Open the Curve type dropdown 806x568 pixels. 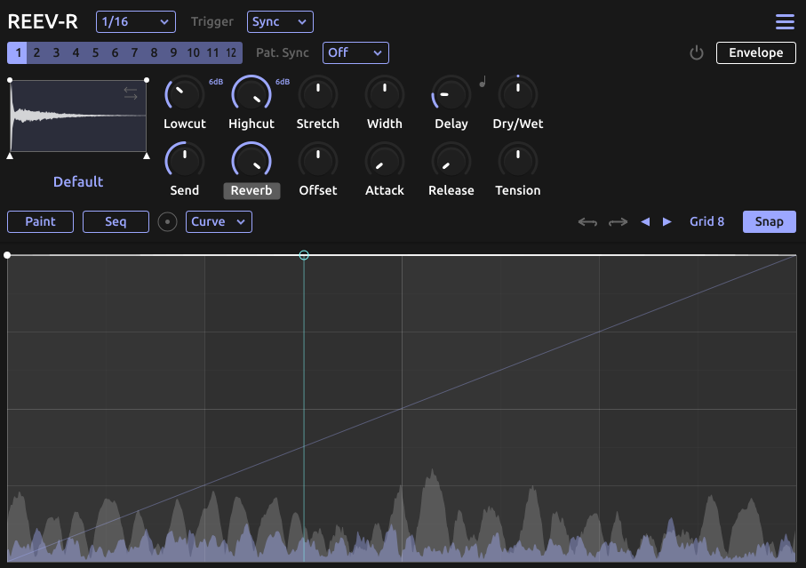[x=219, y=221]
